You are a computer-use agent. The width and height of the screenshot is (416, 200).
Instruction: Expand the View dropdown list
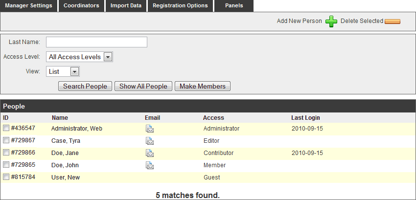coord(63,72)
